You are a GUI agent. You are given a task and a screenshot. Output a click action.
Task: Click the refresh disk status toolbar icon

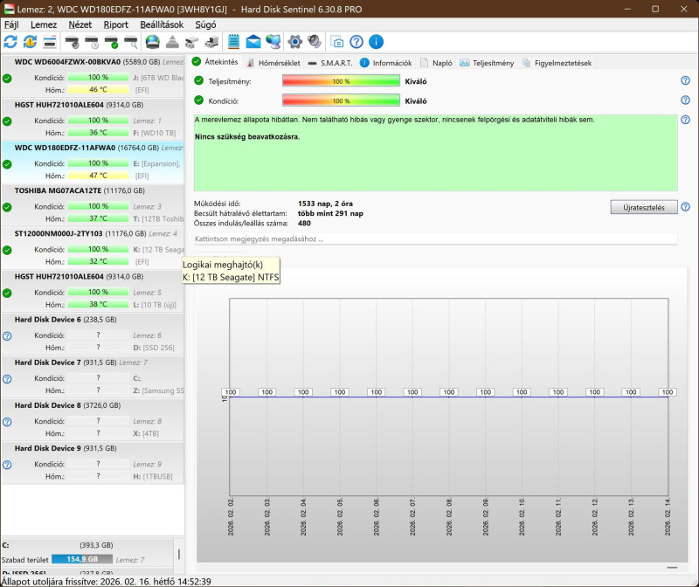pyautogui.click(x=10, y=42)
